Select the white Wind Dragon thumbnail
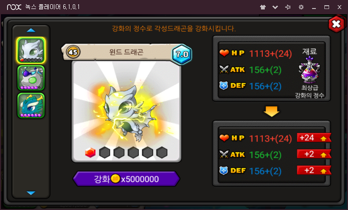 point(31,50)
